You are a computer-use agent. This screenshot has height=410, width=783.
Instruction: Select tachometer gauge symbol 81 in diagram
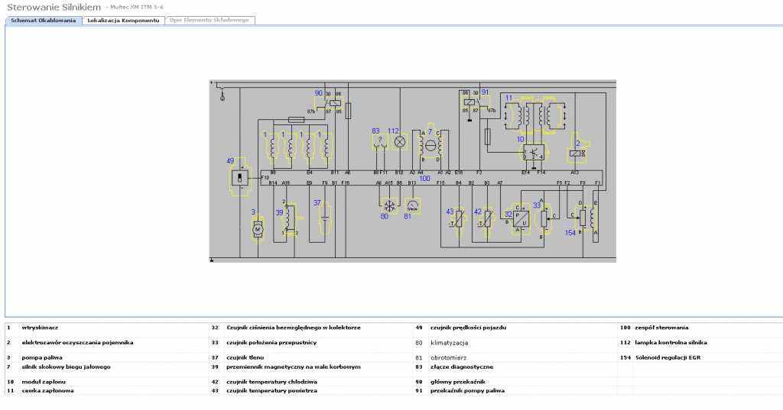point(413,204)
